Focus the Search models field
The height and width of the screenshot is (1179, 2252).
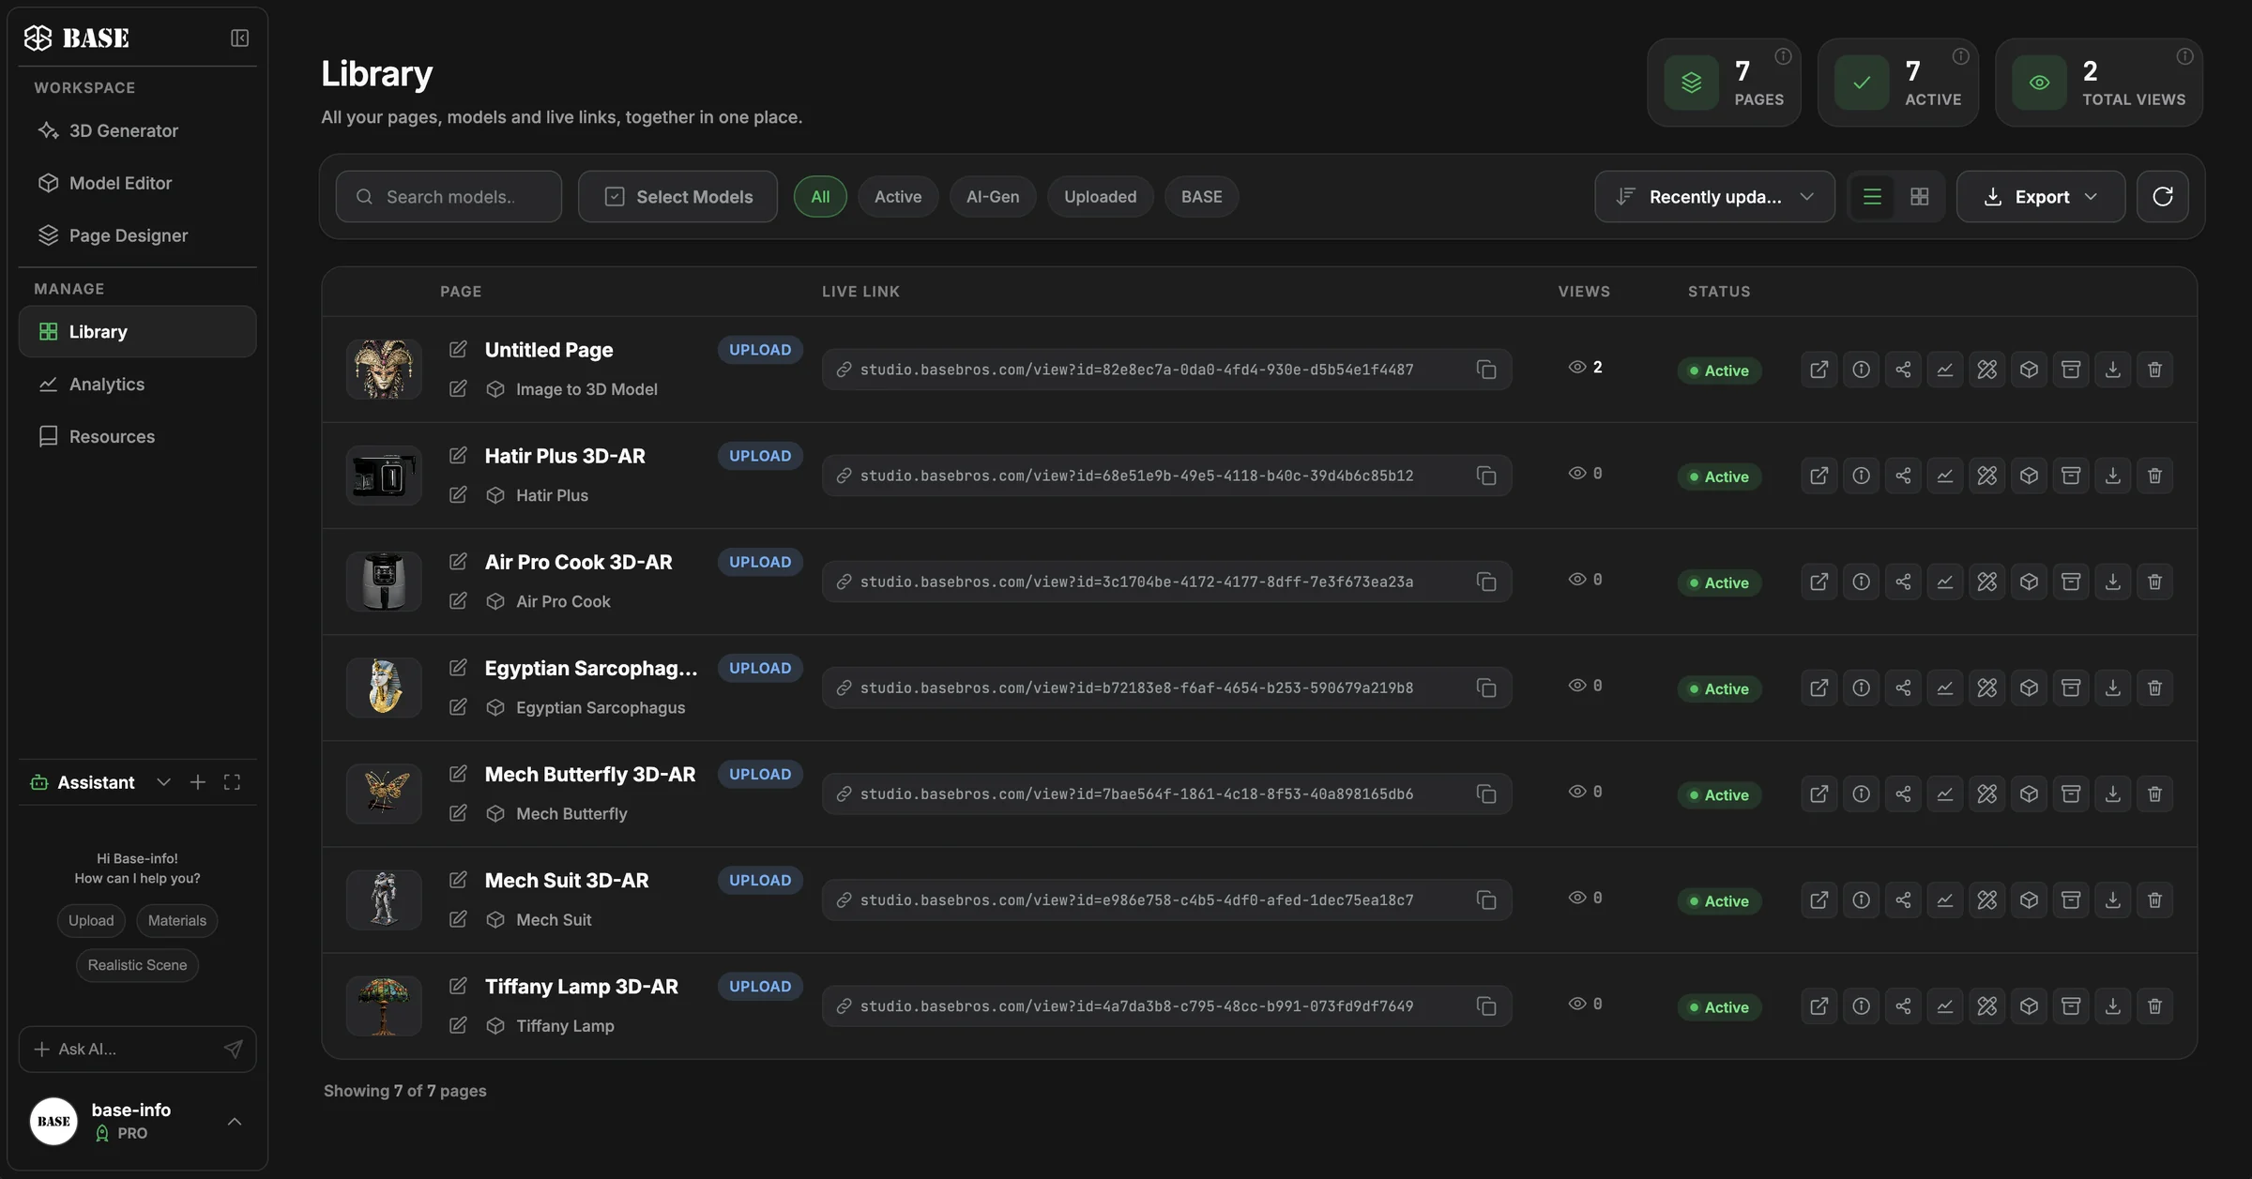coord(449,196)
